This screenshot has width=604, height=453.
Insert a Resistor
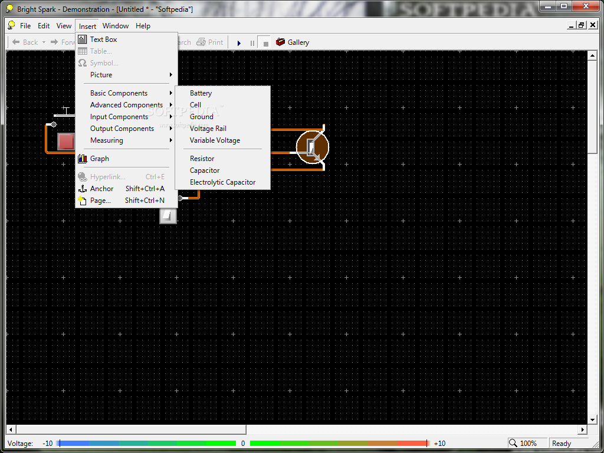point(222,158)
